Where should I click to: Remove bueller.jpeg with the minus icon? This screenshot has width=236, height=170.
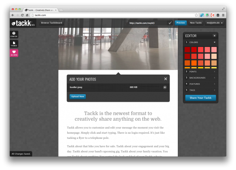(x=165, y=87)
